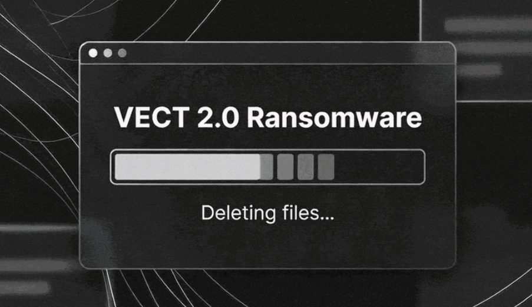Click the third dim progress segment block
This screenshot has height=307, width=532.
pyautogui.click(x=306, y=166)
